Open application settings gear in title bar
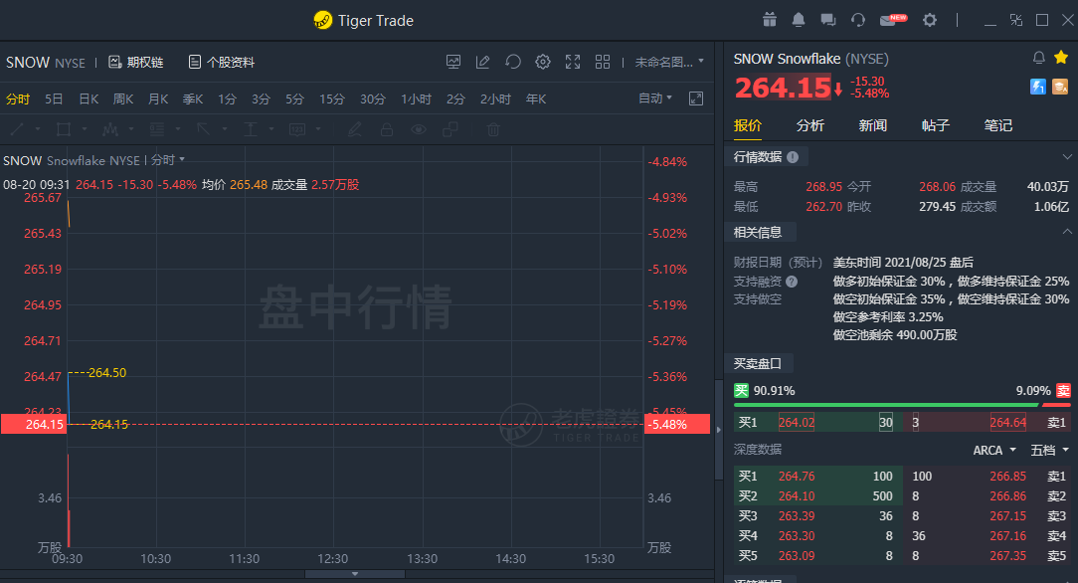 click(930, 20)
